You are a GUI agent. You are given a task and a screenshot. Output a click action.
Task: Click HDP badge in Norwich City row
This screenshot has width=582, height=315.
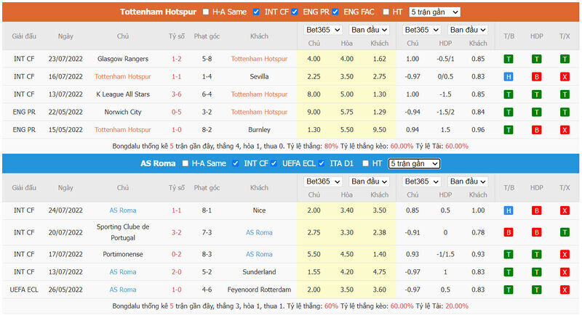click(536, 112)
